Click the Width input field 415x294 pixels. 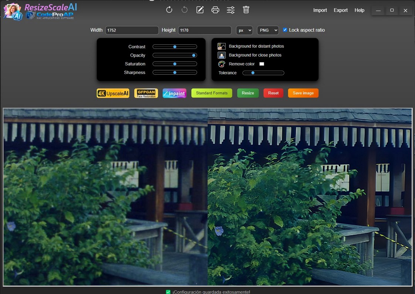pyautogui.click(x=132, y=30)
